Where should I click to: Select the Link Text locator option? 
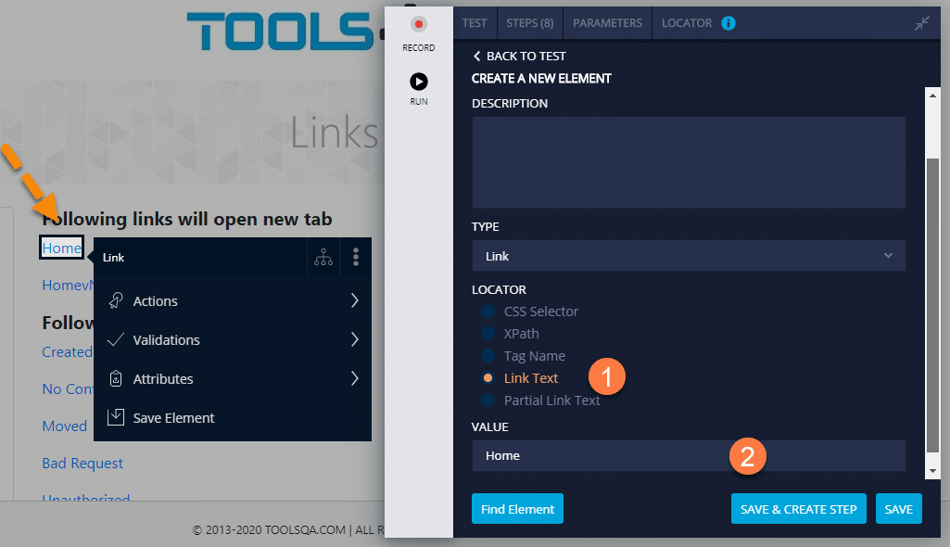(488, 378)
